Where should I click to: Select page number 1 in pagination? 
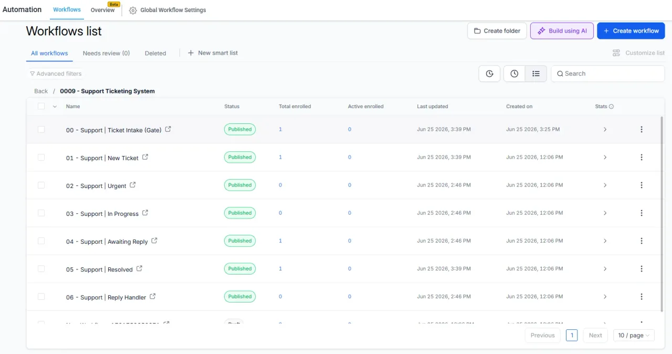572,335
